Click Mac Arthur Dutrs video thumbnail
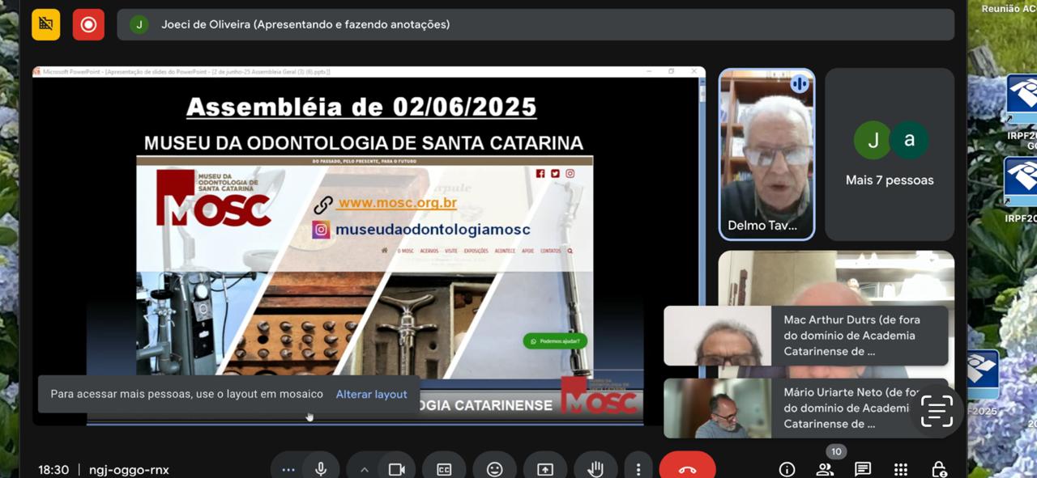Viewport: 1037px width, 478px height. [x=718, y=336]
